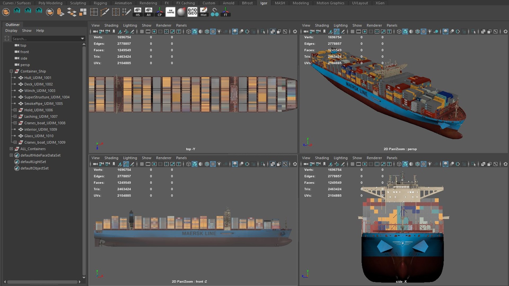Open the Lighting menu in the front panel

[130, 158]
